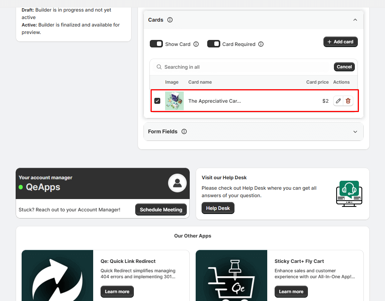Click the Schedule Meeting button

point(161,210)
